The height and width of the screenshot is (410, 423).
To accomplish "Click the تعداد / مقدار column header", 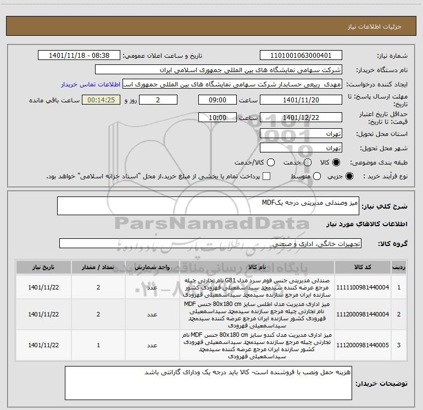I will [98, 267].
